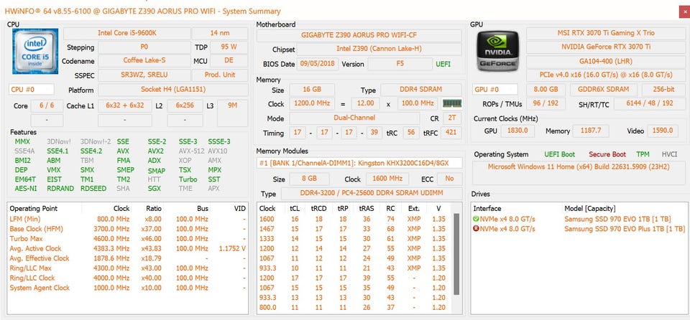Click the Intel Core i5-9600K name field
Viewport: 690px width, 320px height.
(x=126, y=33)
